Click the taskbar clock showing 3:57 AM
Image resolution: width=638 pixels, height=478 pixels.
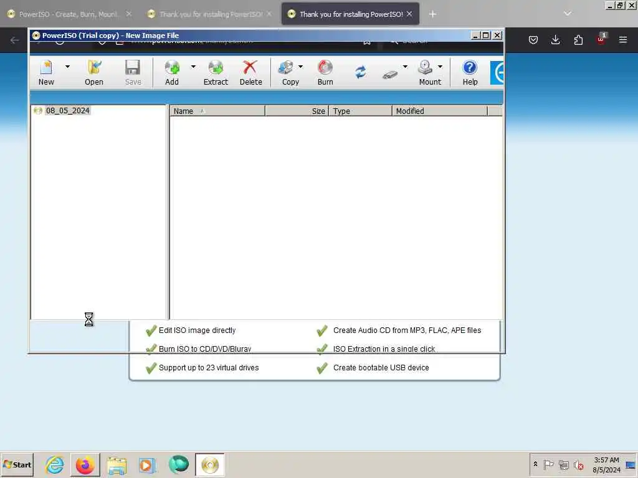coord(606,464)
